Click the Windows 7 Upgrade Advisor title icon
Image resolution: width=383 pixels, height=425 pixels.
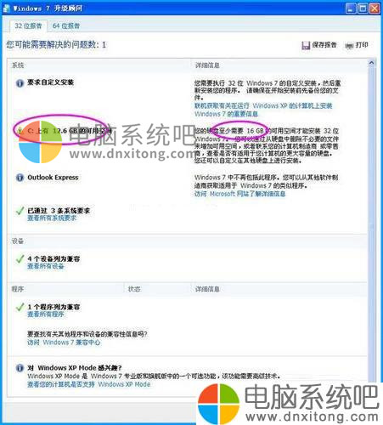click(6, 8)
